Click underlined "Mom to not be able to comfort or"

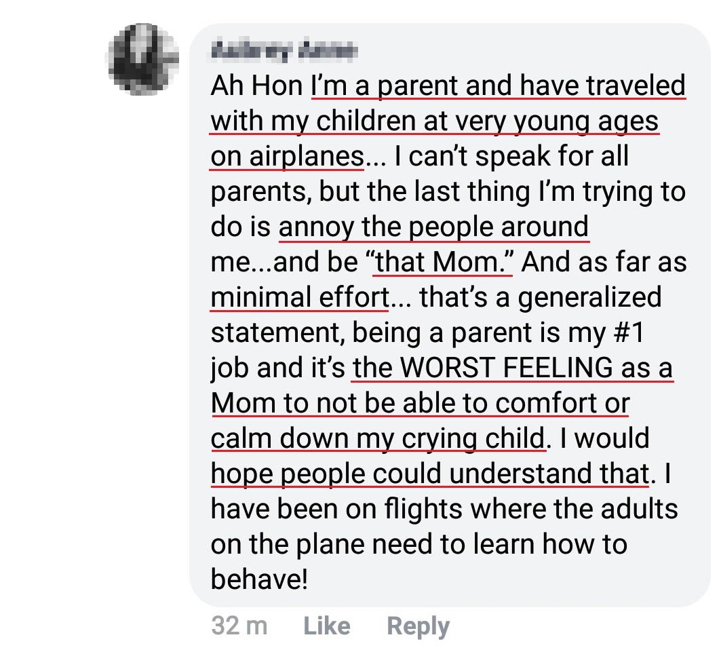point(421,404)
